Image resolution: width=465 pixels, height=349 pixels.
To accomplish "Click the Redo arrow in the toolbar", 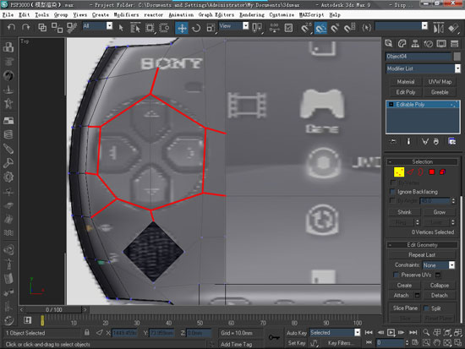I will click(26, 28).
